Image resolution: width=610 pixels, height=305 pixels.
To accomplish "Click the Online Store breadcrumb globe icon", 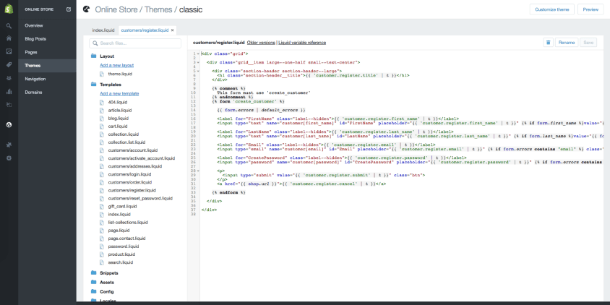I will [x=86, y=9].
